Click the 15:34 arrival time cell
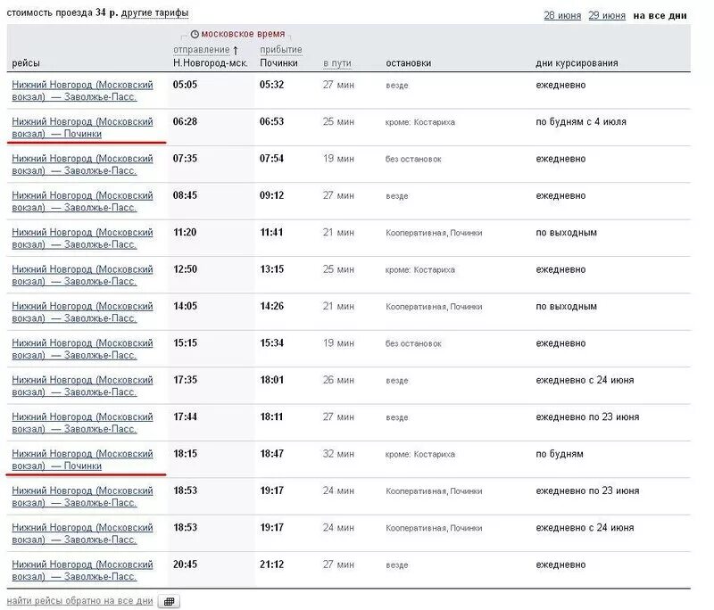 (x=272, y=343)
